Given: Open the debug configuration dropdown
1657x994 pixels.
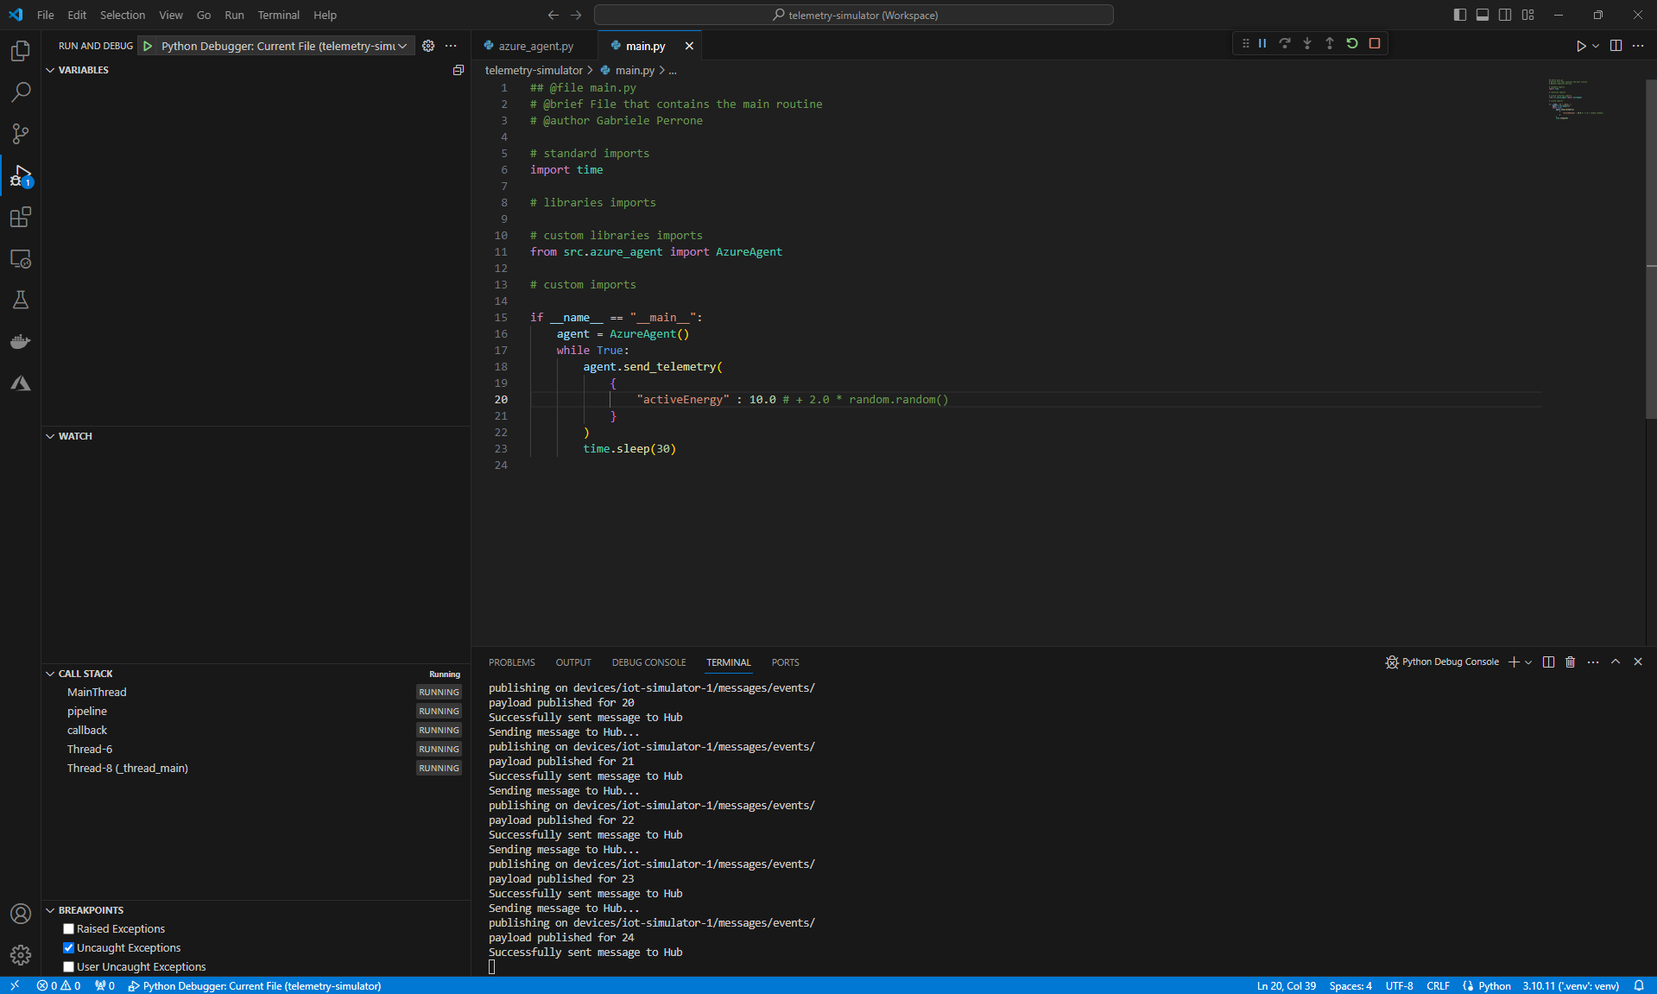Looking at the screenshot, I should [403, 46].
